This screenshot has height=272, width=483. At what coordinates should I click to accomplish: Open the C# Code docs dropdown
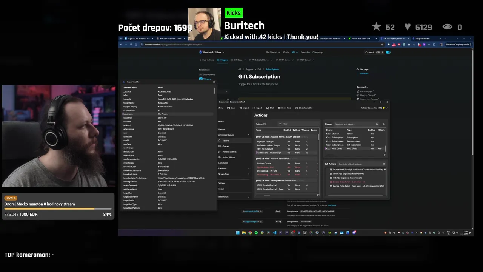point(238,60)
